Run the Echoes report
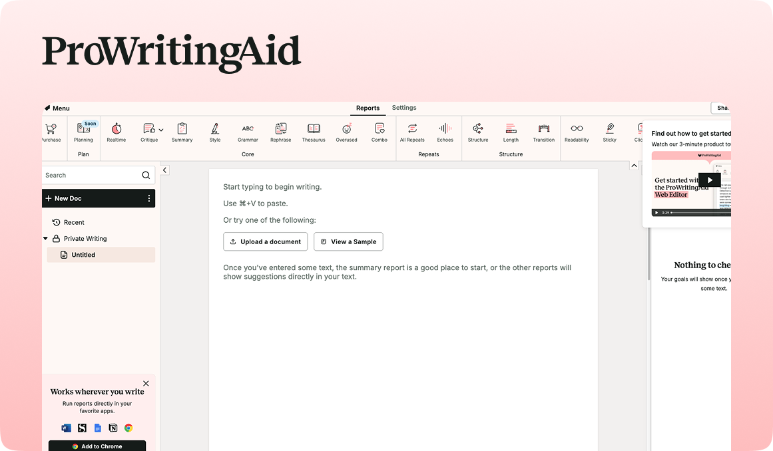This screenshot has height=451, width=773. [x=445, y=132]
